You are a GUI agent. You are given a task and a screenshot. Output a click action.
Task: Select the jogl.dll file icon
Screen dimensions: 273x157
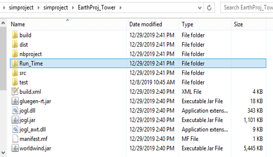pyautogui.click(x=15, y=111)
